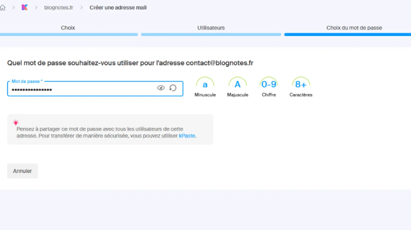
Task: Switch to the Utilisateurs step
Action: click(x=211, y=28)
